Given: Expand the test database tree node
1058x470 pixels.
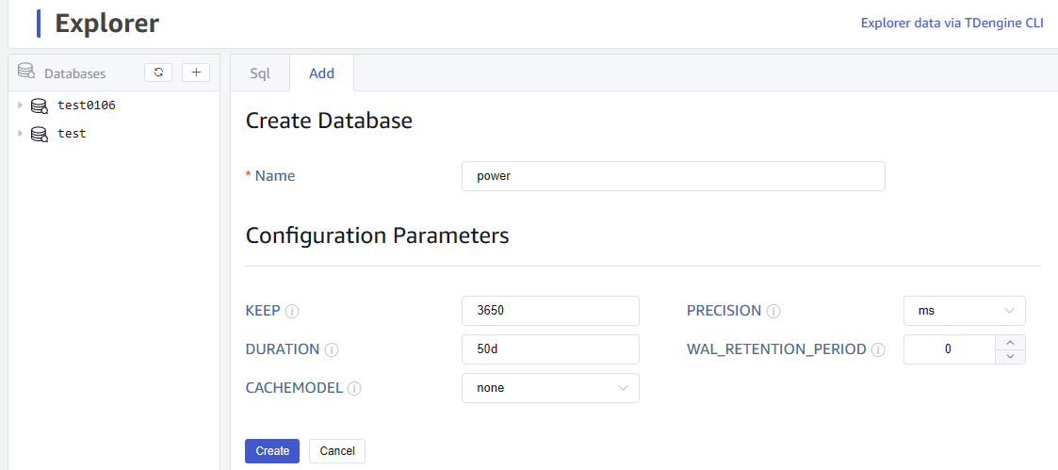Looking at the screenshot, I should (x=20, y=134).
